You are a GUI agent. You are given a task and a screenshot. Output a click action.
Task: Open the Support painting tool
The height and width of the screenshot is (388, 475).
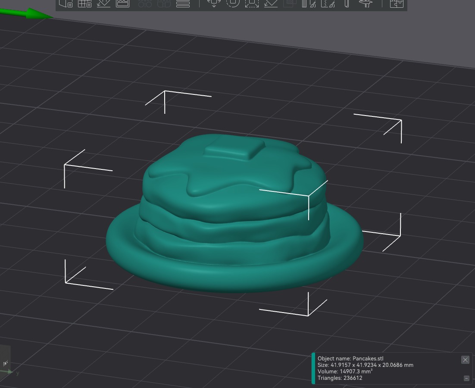(x=309, y=3)
